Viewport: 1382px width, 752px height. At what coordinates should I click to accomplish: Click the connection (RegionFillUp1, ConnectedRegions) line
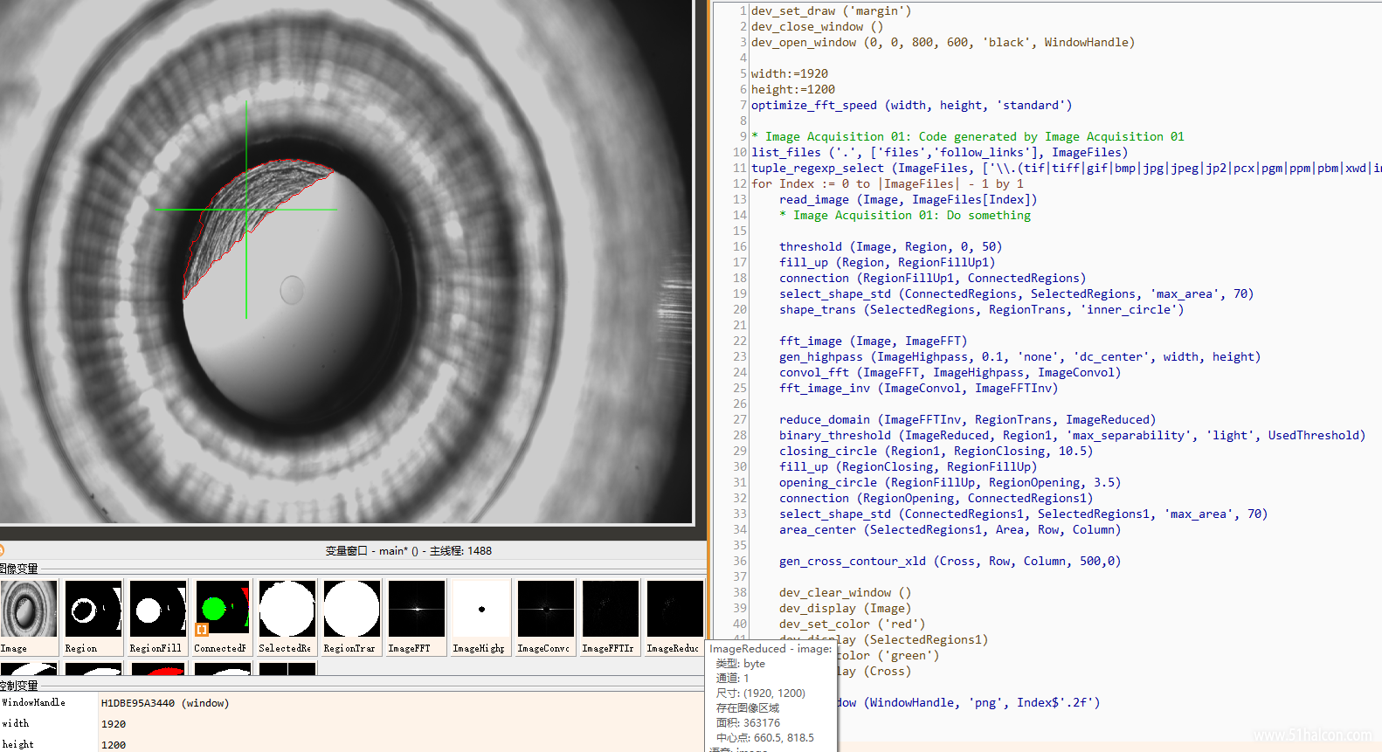click(932, 278)
